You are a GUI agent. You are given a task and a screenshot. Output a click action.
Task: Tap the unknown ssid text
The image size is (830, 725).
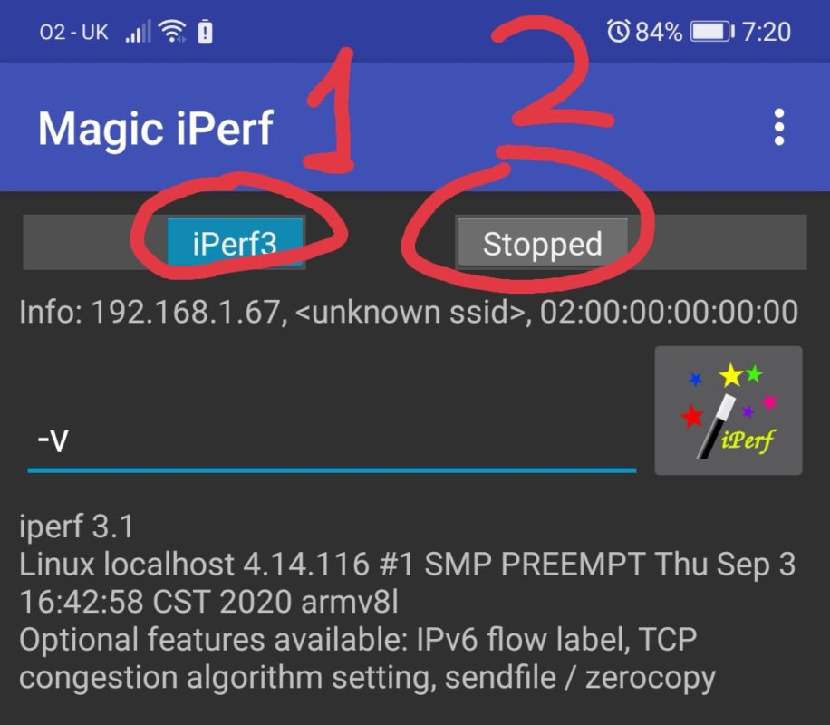(410, 312)
